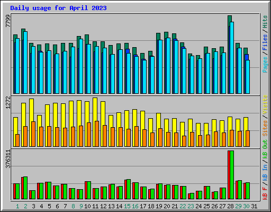Screen dimensions: 271x212
Task: Click the Hits legend label
Action: 265,22
